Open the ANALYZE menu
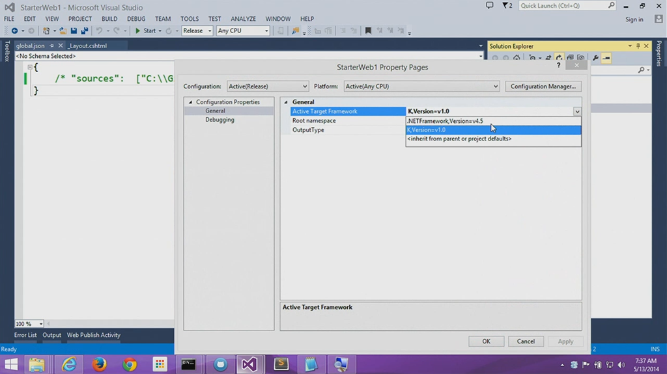 pos(244,19)
